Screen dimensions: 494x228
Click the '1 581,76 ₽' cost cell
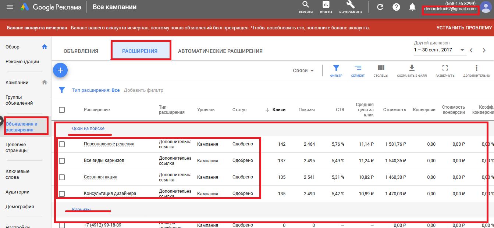click(396, 144)
